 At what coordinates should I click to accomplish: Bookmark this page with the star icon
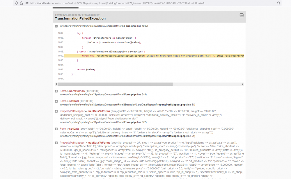pos(278,3)
